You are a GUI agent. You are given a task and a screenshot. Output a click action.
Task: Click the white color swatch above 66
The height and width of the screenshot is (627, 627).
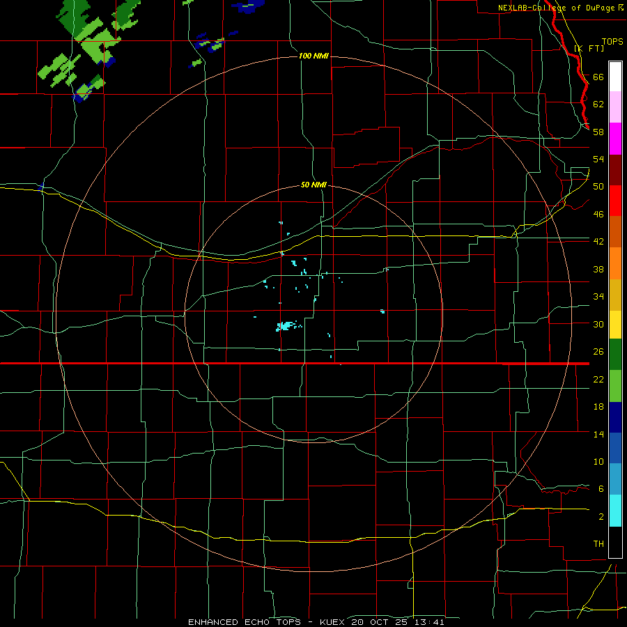[615, 77]
